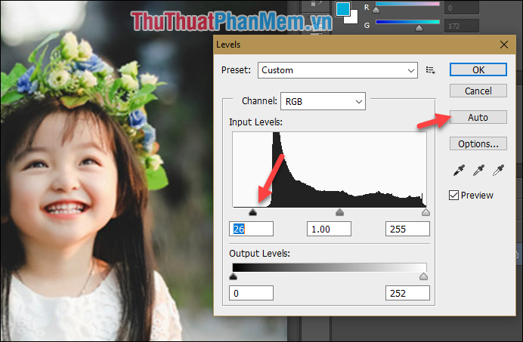Screen dimensions: 523x342
Task: Click the input highlight slider handle
Action: pyautogui.click(x=426, y=212)
